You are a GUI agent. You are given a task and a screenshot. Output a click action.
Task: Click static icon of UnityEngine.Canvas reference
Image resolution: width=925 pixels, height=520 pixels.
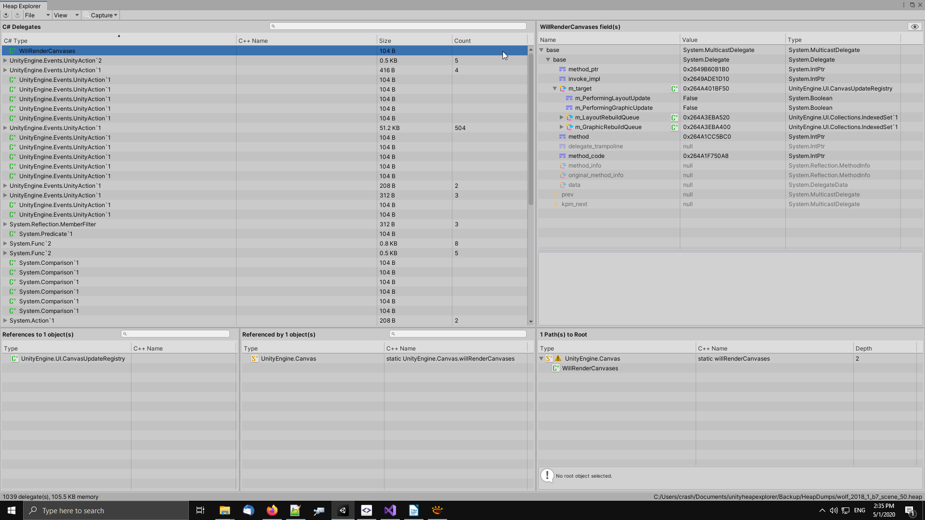coord(255,358)
